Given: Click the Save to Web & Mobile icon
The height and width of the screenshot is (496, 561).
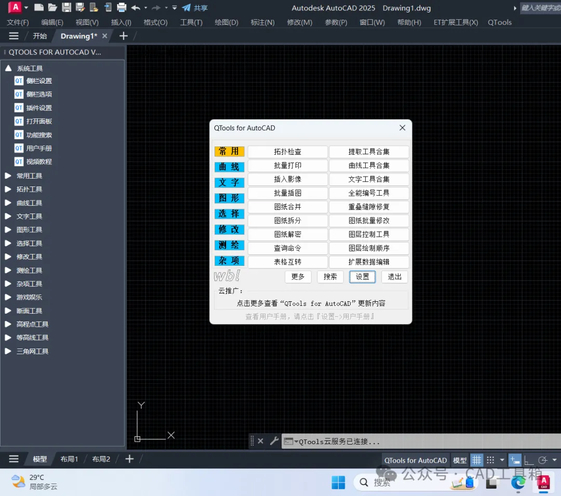Looking at the screenshot, I should (x=108, y=7).
